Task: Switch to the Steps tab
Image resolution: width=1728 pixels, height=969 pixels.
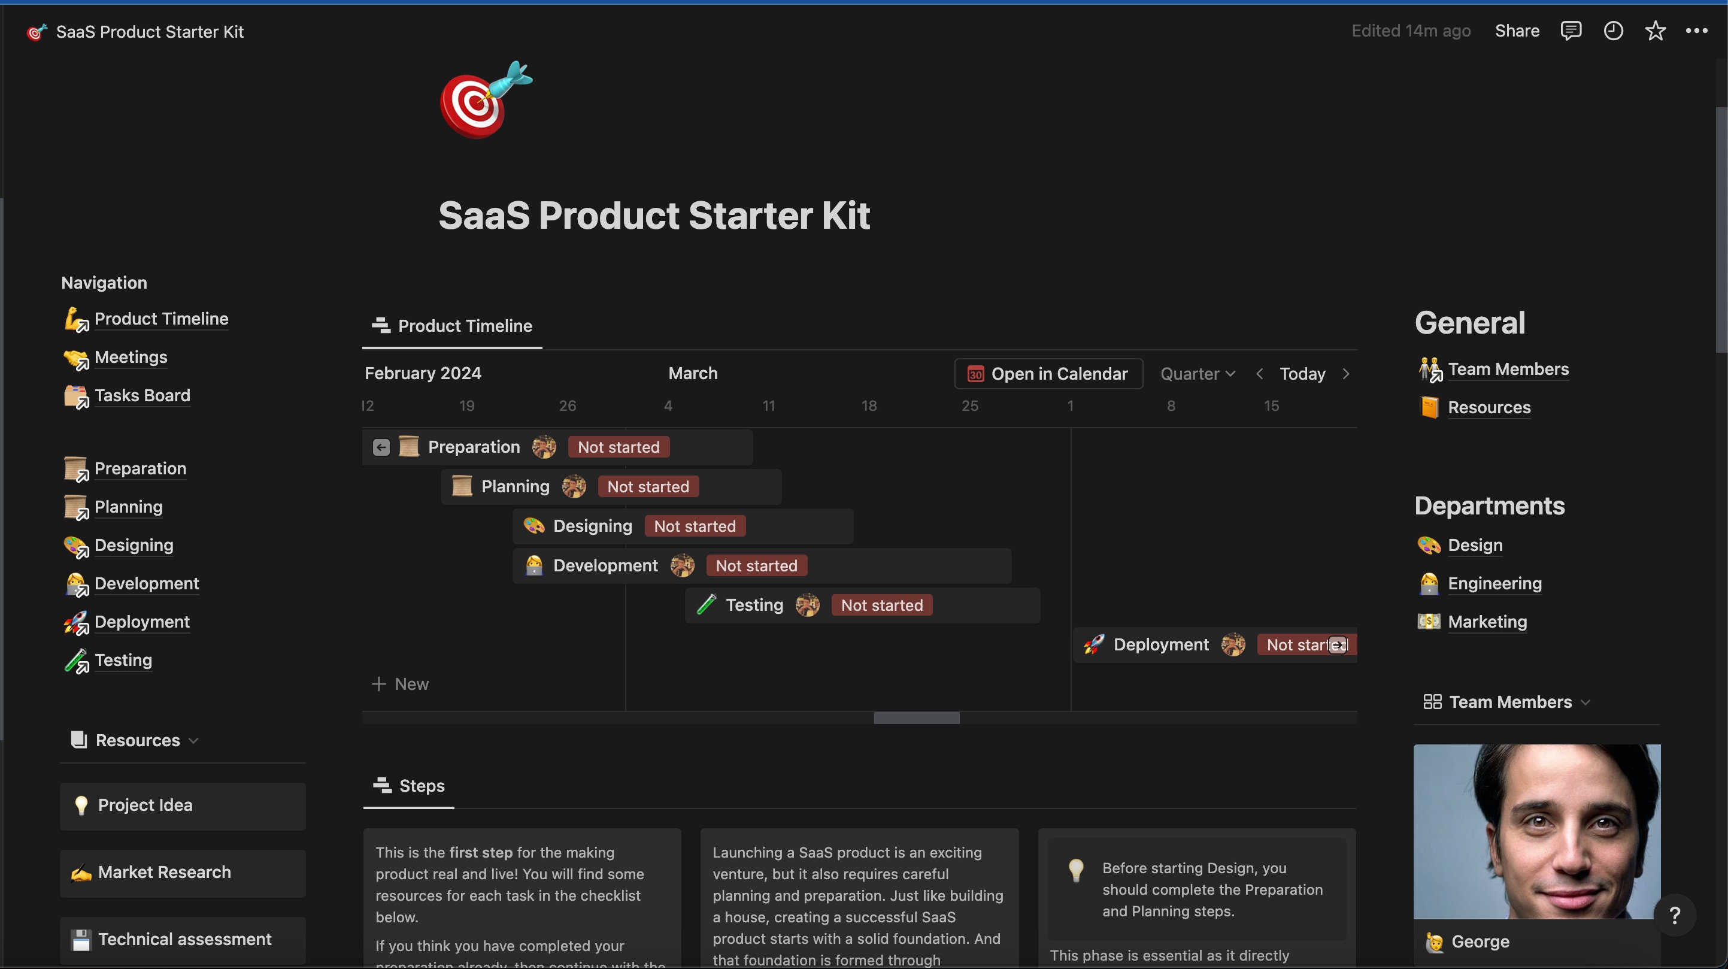Action: tap(408, 786)
